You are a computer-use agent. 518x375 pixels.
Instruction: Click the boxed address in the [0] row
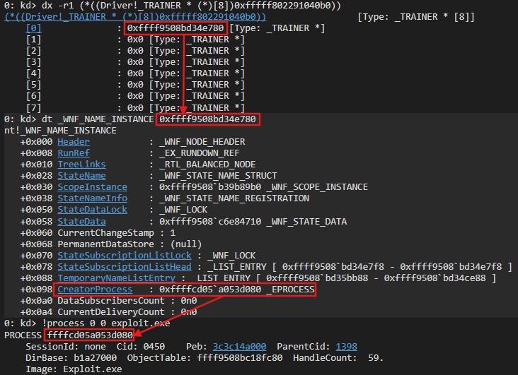coord(177,28)
